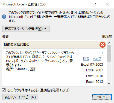
Task: Click the summary list scrollbar thumb
Action: (109, 53)
